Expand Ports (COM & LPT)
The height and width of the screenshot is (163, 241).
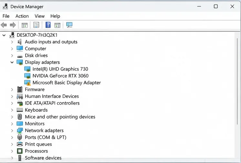tap(12, 138)
